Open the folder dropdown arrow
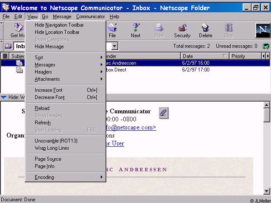 [x=114, y=46]
